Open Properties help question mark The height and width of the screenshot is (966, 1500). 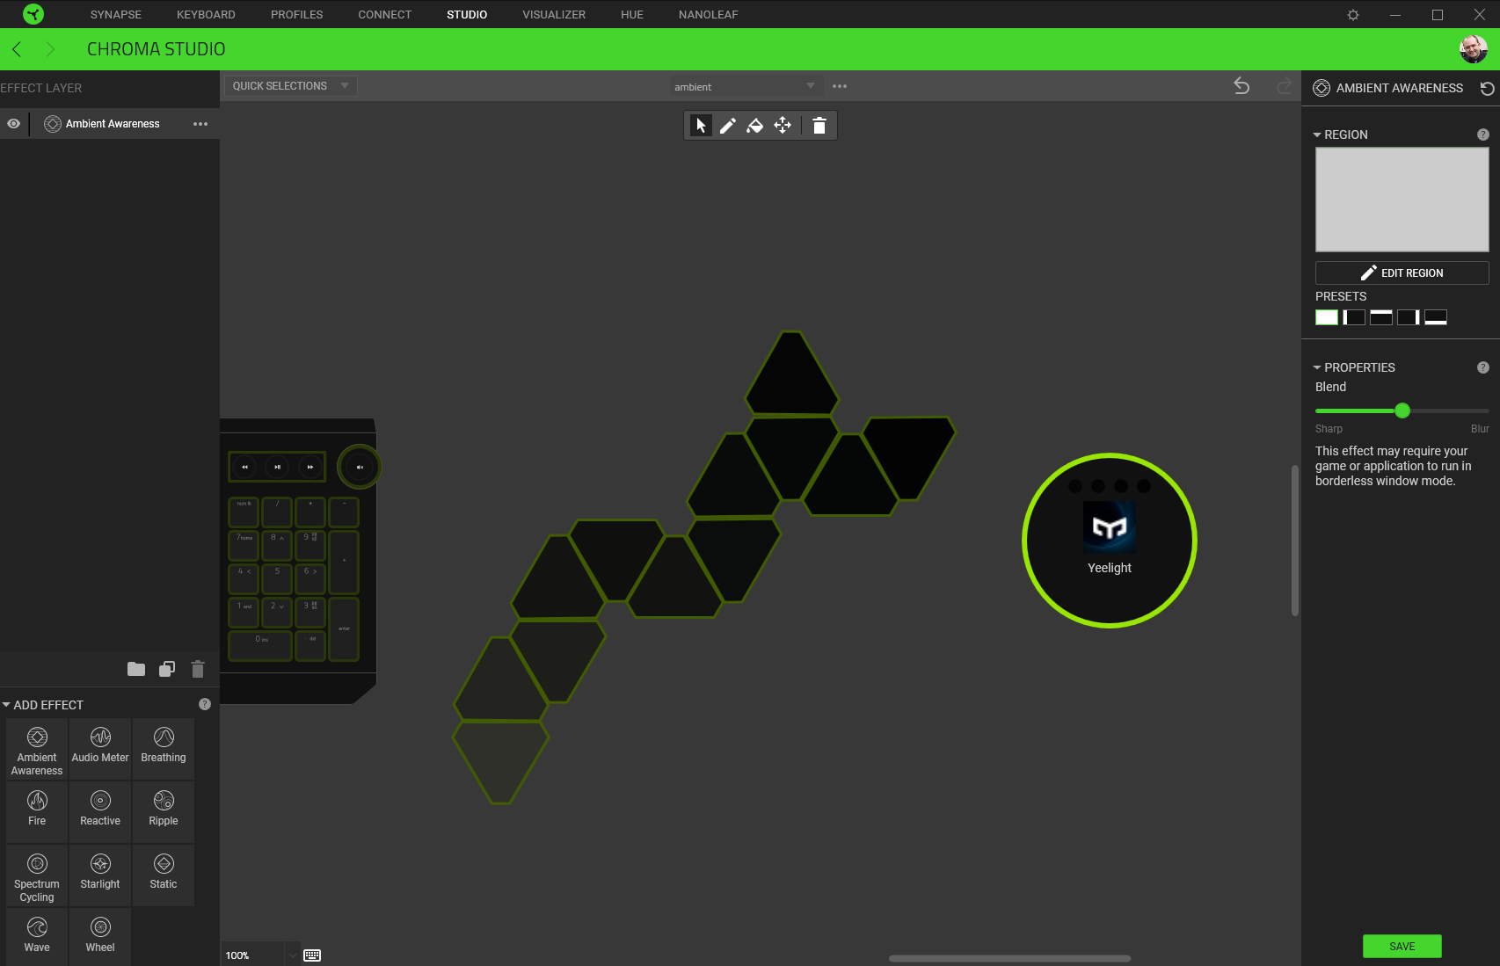[1483, 367]
